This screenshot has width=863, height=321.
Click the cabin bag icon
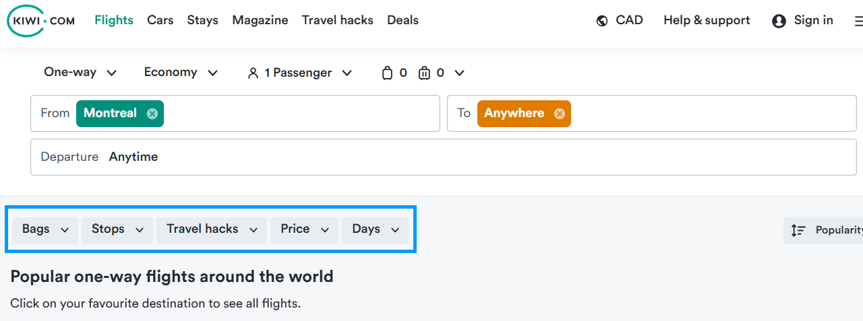coord(387,73)
